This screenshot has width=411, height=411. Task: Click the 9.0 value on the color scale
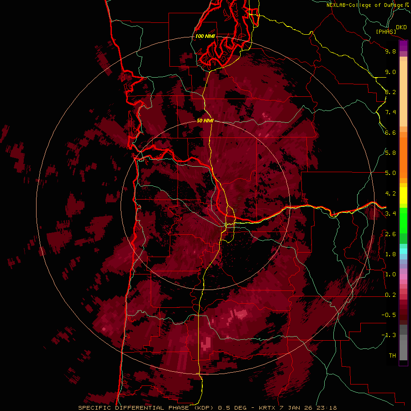click(x=390, y=72)
